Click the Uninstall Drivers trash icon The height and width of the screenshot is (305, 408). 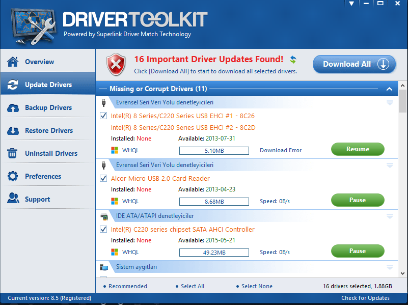coord(12,153)
